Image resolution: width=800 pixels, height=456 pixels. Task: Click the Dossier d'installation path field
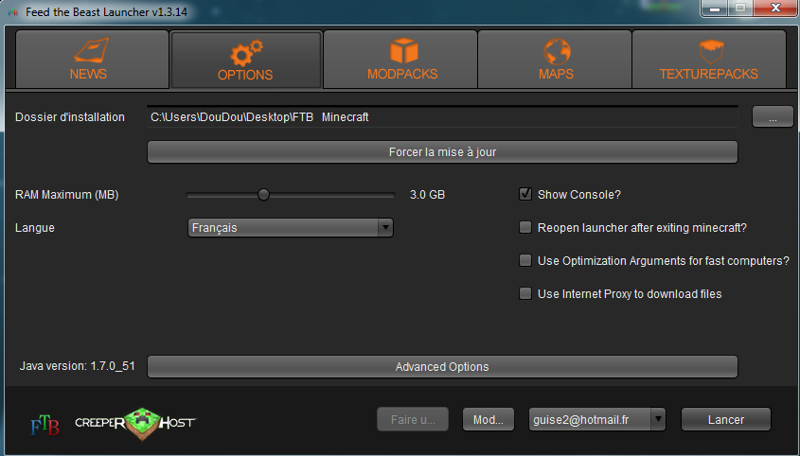pyautogui.click(x=442, y=116)
